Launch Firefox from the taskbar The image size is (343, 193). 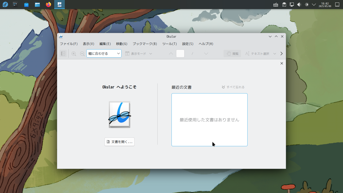pyautogui.click(x=48, y=5)
